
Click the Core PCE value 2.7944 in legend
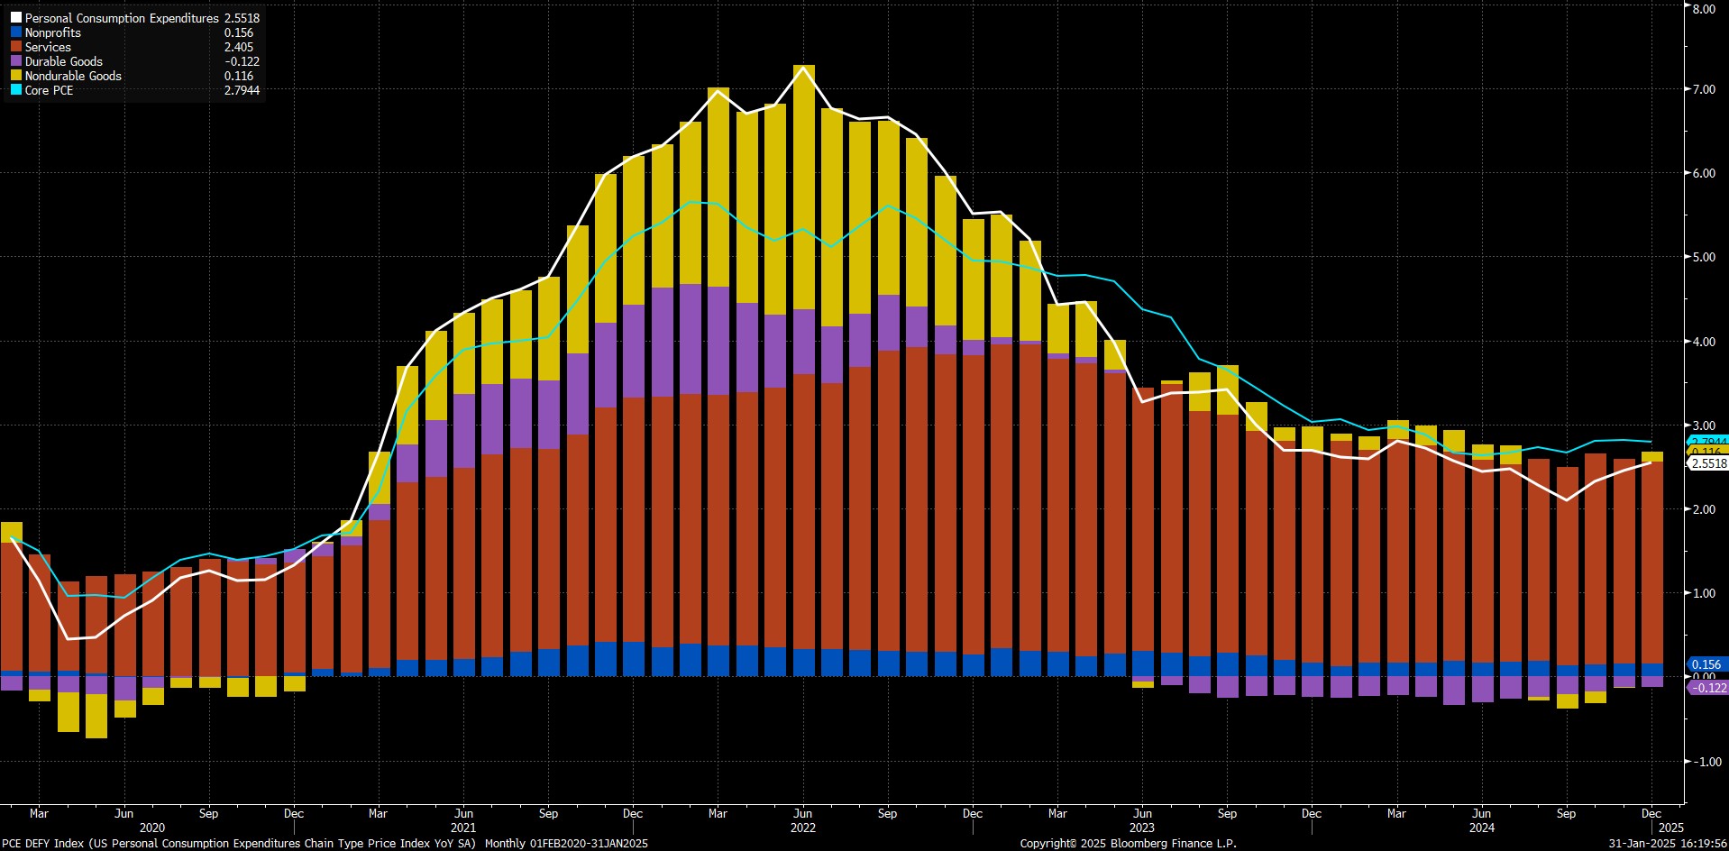pyautogui.click(x=242, y=90)
